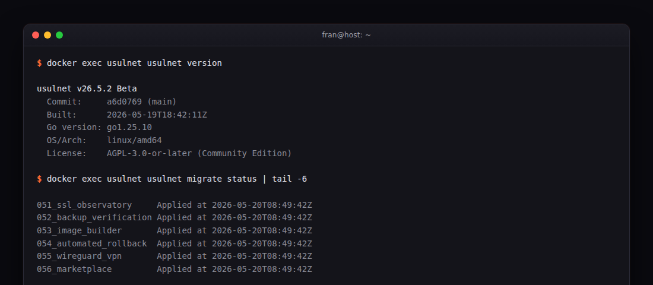
Task: Click the applied timestamp on the 056_marketplace row
Action: (262, 269)
